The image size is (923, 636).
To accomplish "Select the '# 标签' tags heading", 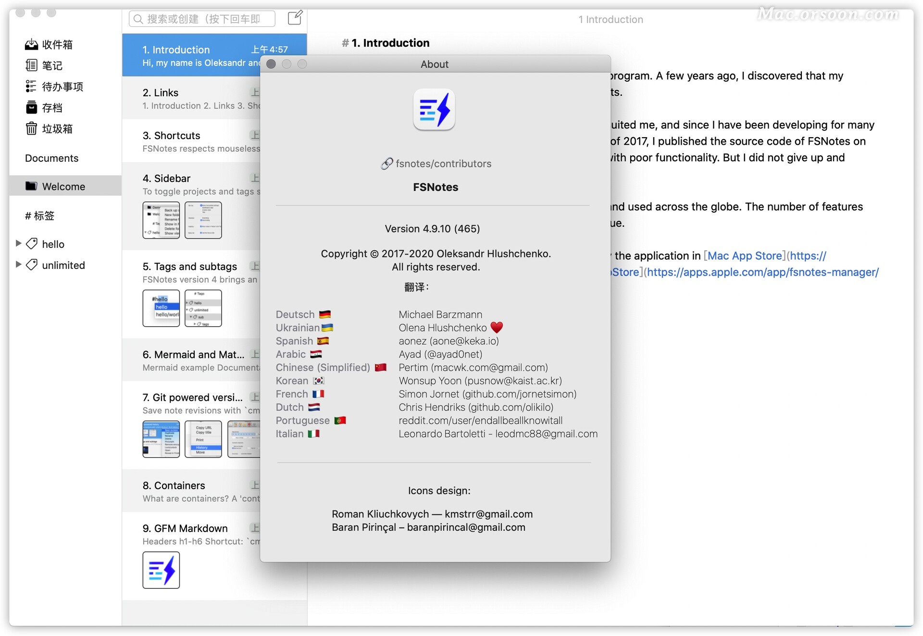I will 39,216.
